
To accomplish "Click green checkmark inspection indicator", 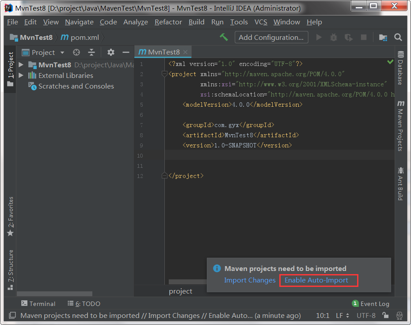I will [x=390, y=62].
